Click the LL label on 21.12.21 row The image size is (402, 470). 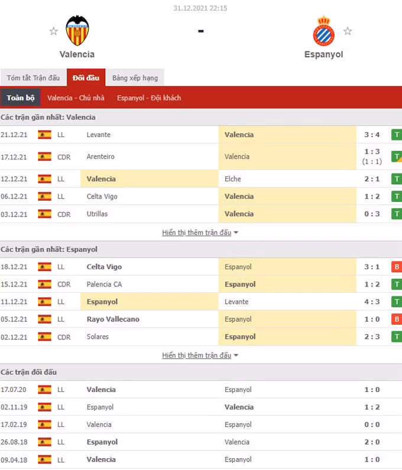point(61,135)
